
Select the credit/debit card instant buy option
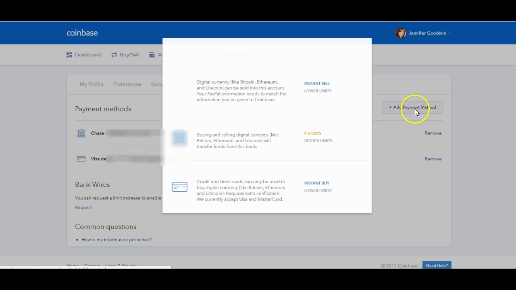coord(267,187)
